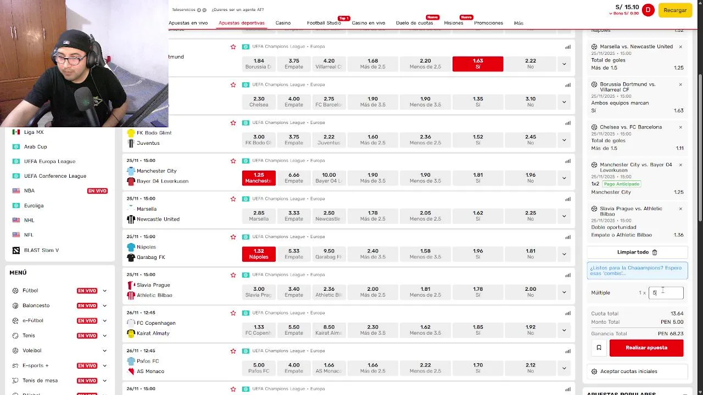Image resolution: width=703 pixels, height=395 pixels.
Task: Open ¿Quieres ser un agente AT? link
Action: coord(238,10)
